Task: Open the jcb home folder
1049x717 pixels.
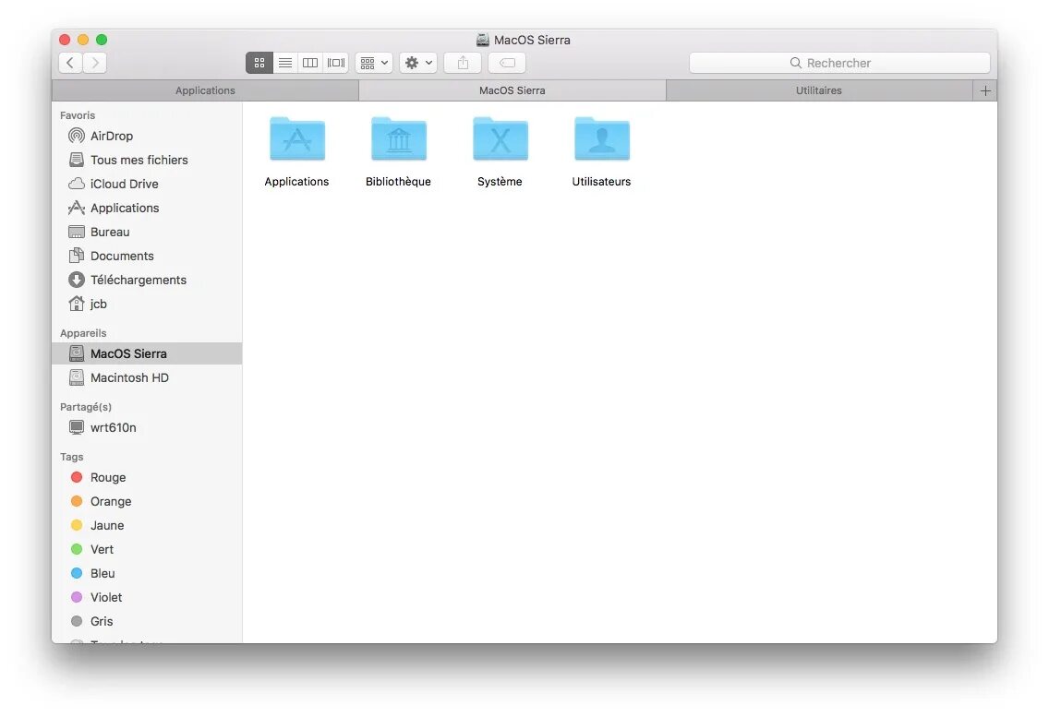Action: [147, 305]
